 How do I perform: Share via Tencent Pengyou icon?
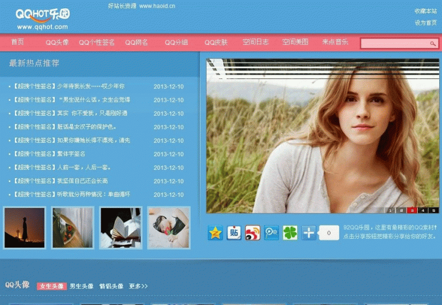(271, 233)
